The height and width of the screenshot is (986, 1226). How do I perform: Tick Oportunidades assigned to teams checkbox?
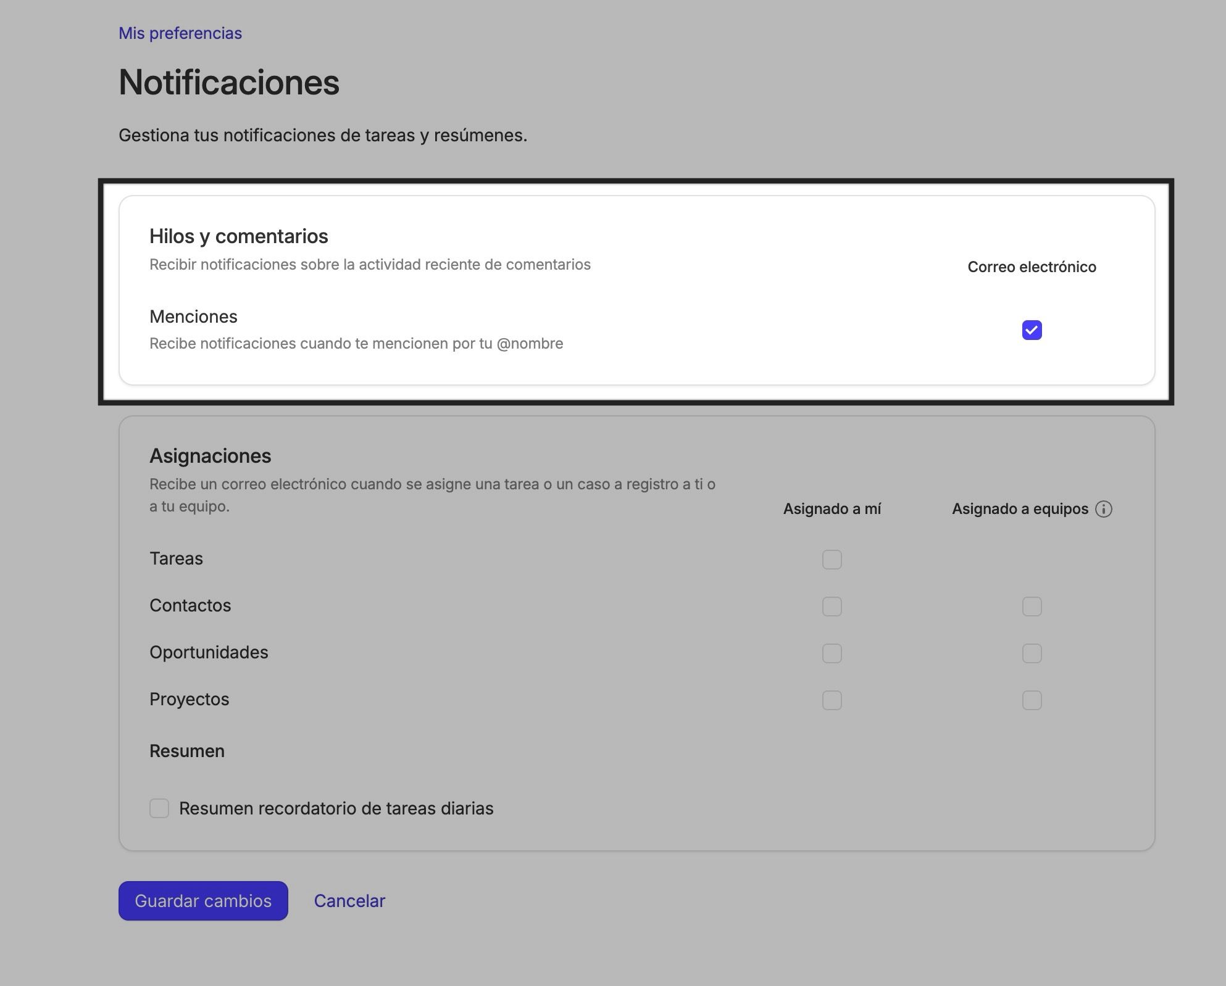[x=1032, y=653]
